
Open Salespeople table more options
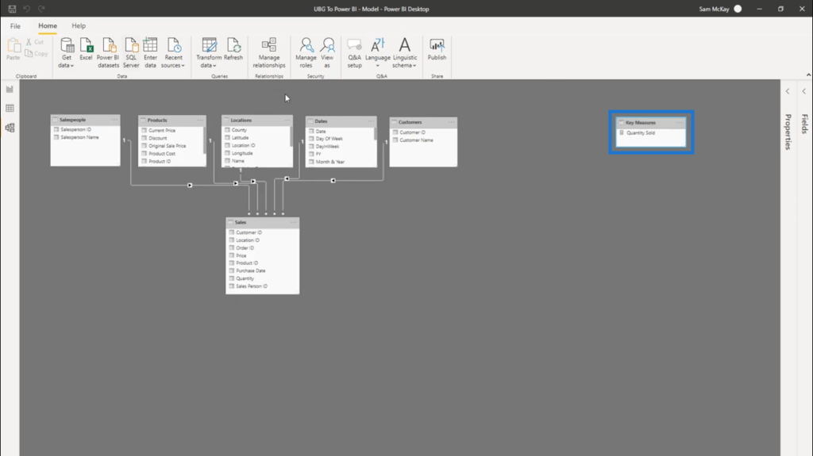(x=114, y=120)
